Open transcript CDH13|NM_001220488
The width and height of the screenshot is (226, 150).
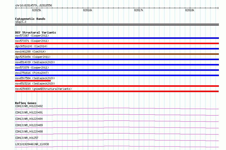click(x=29, y=131)
